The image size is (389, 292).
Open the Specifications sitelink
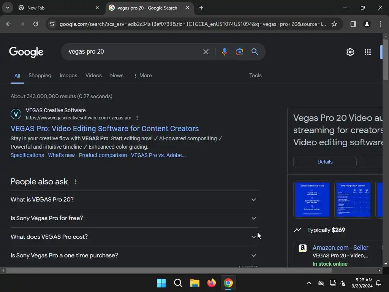tap(27, 155)
